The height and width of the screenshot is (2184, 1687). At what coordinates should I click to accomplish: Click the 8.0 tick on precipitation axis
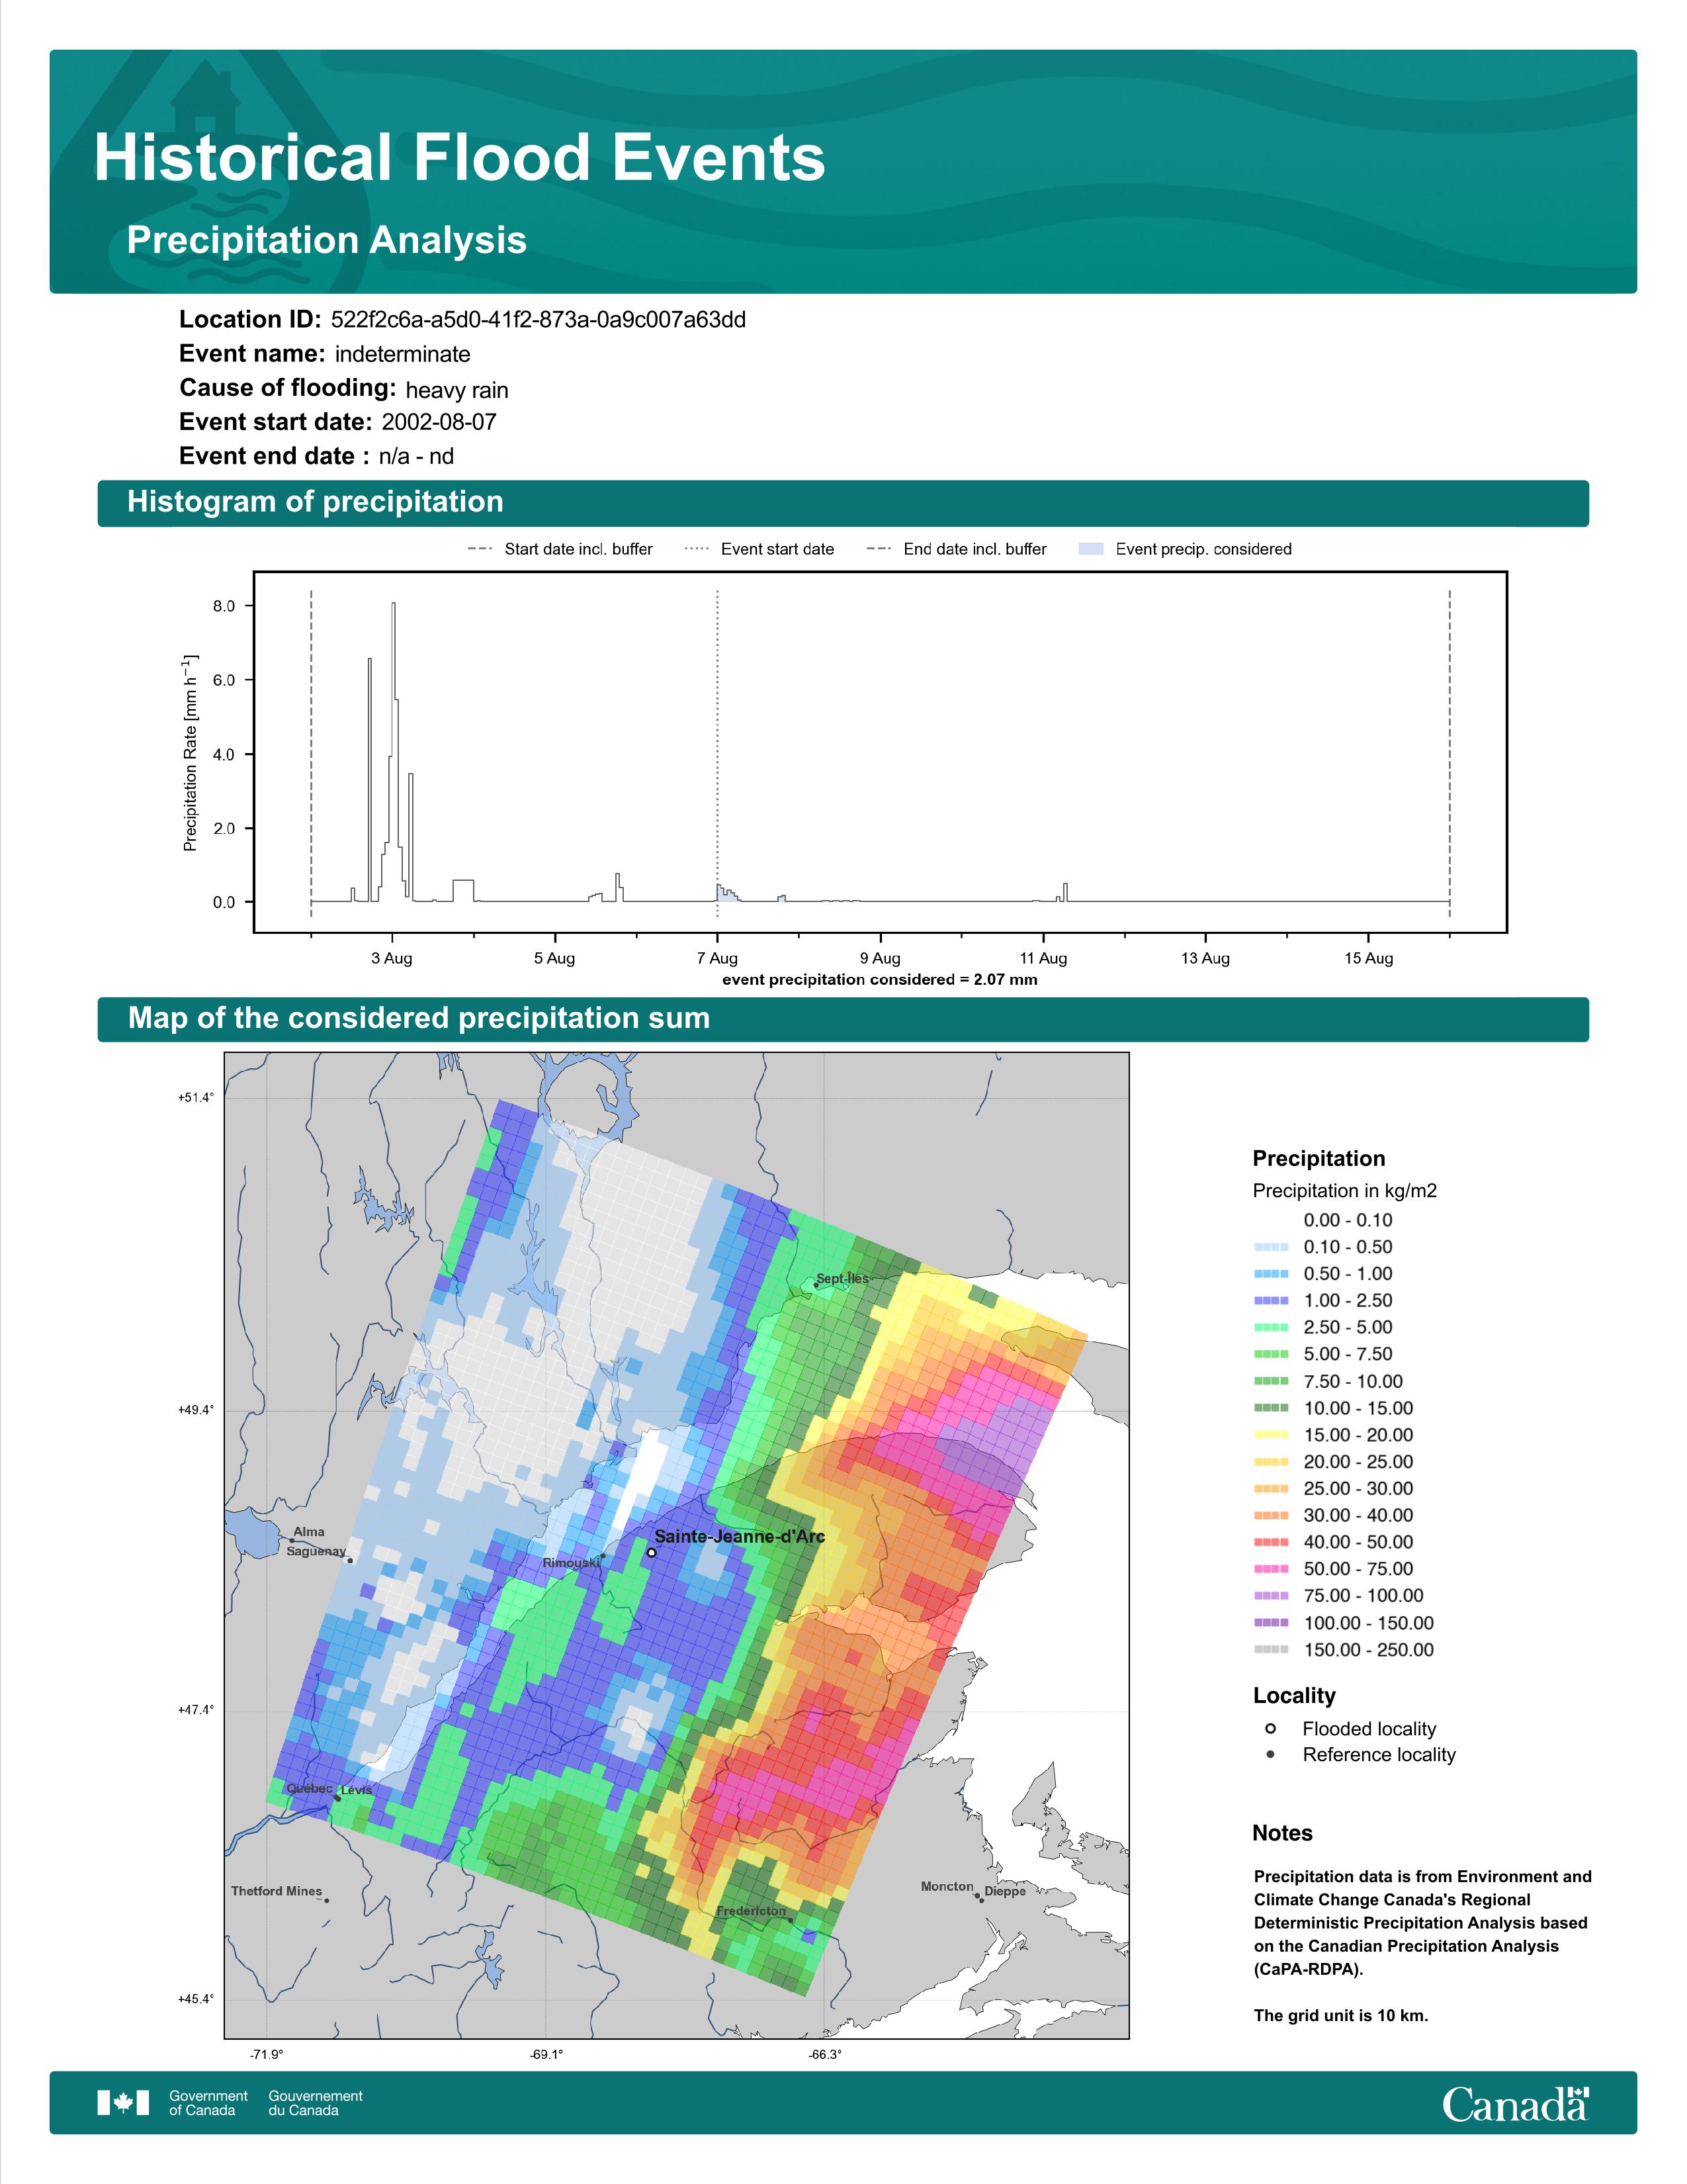224,606
